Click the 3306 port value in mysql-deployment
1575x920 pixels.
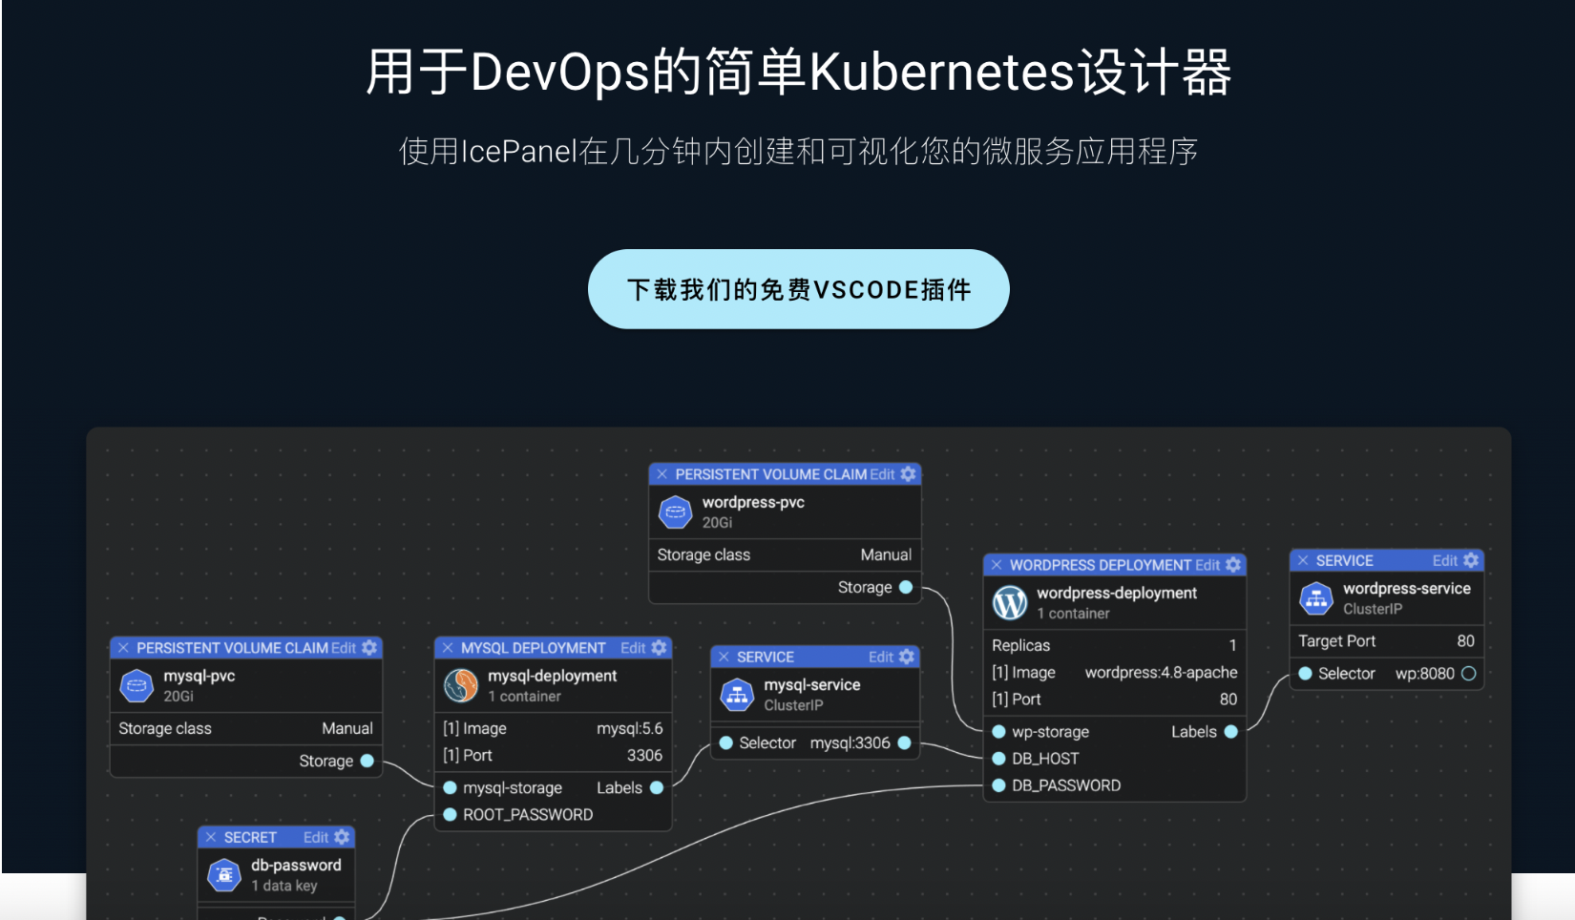pyautogui.click(x=644, y=755)
